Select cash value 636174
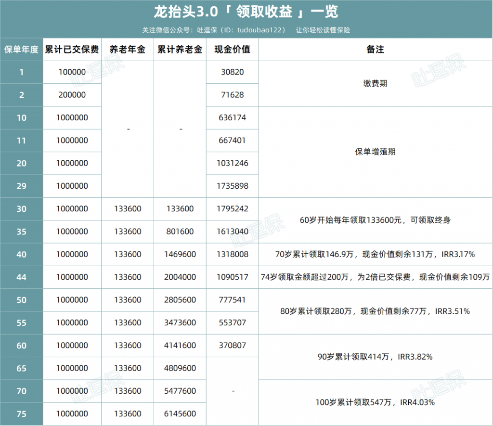Screen dimensions: 493x426 (x=233, y=117)
